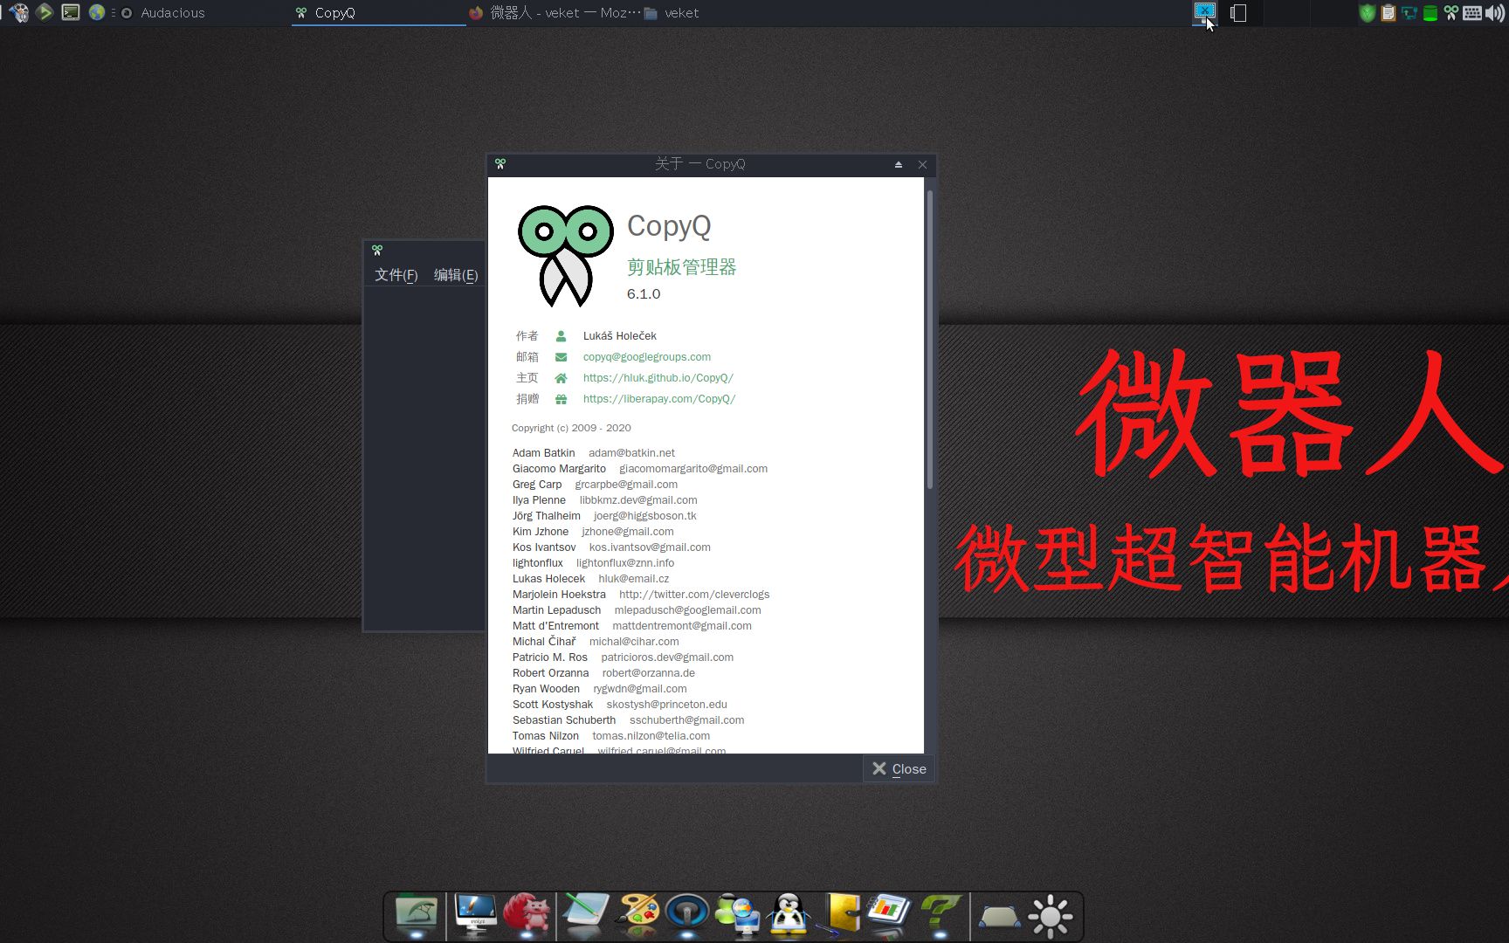Screen dimensions: 1509x943
Task: Click the CopyQ main window title icon
Action: pyautogui.click(x=377, y=250)
